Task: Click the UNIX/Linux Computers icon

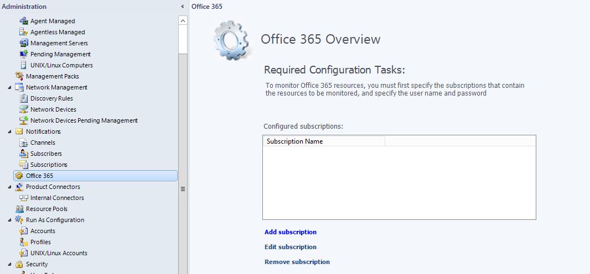Action: click(x=24, y=65)
